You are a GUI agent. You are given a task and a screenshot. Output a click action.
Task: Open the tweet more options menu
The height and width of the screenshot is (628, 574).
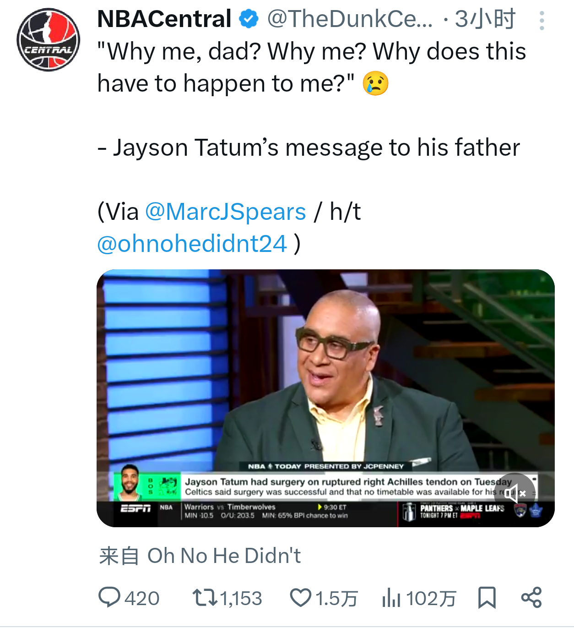tap(542, 21)
